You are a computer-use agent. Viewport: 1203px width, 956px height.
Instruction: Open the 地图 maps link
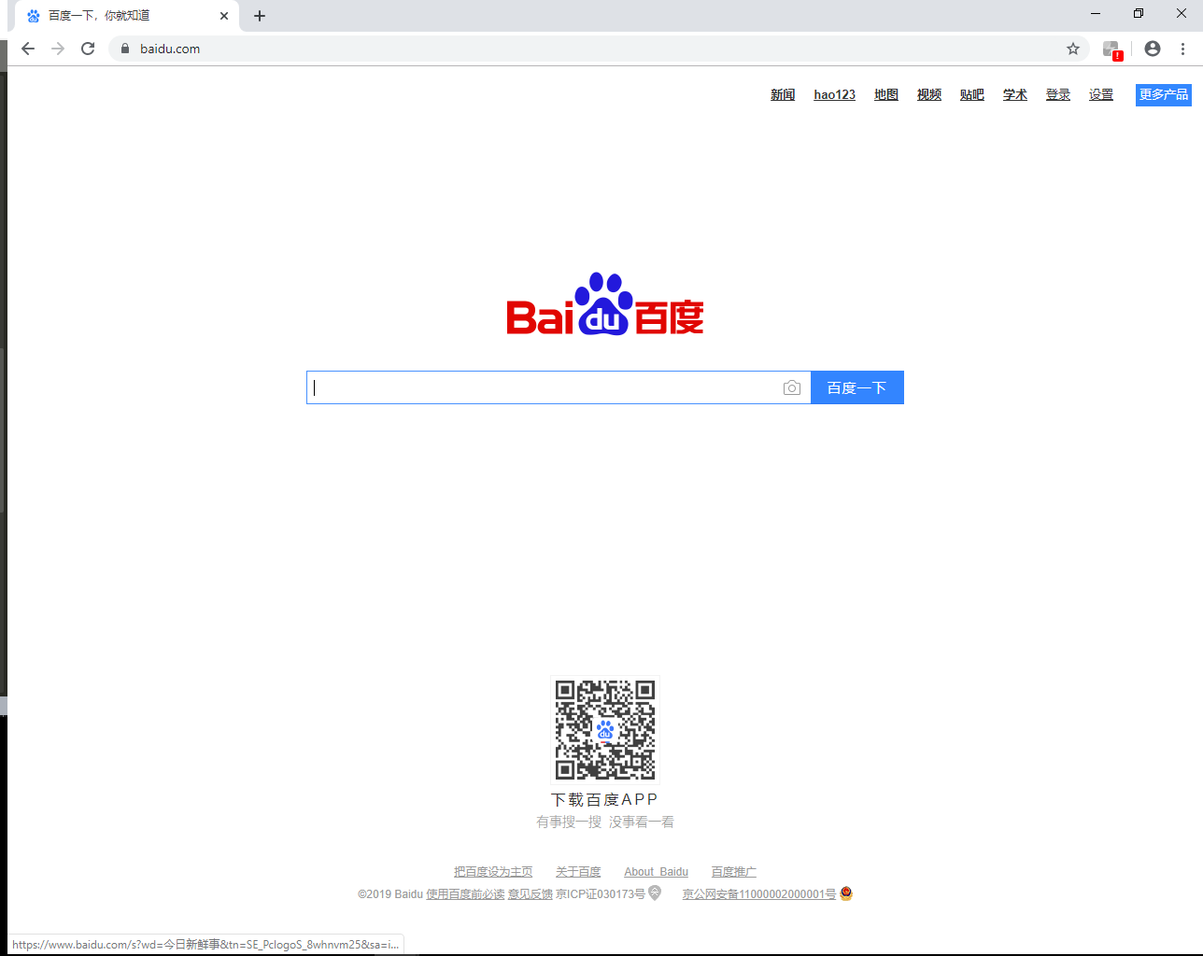click(x=886, y=95)
